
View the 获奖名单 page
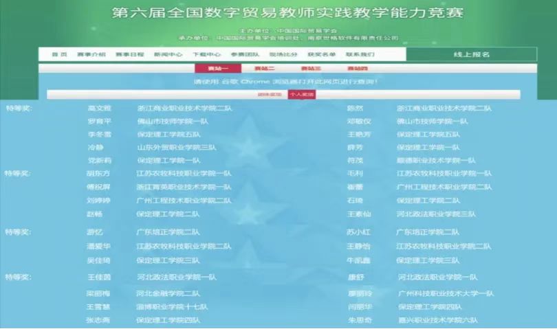pos(322,54)
